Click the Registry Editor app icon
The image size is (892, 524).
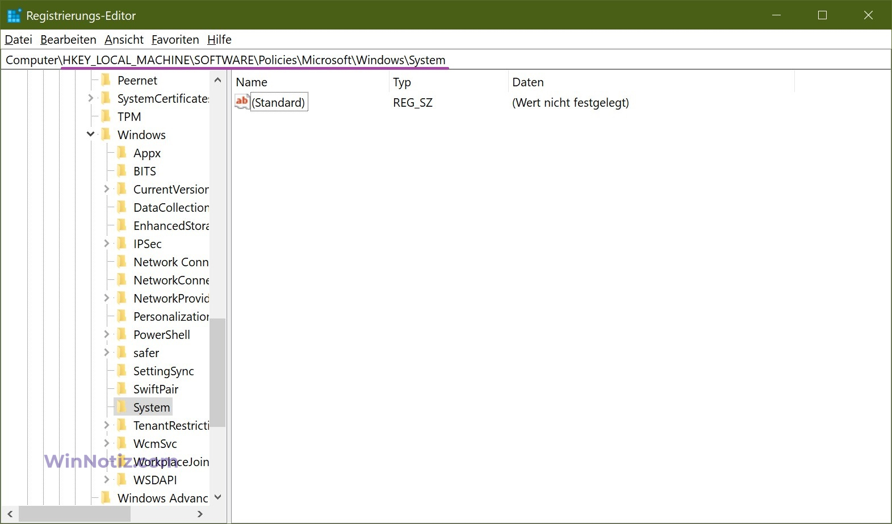pos(14,15)
